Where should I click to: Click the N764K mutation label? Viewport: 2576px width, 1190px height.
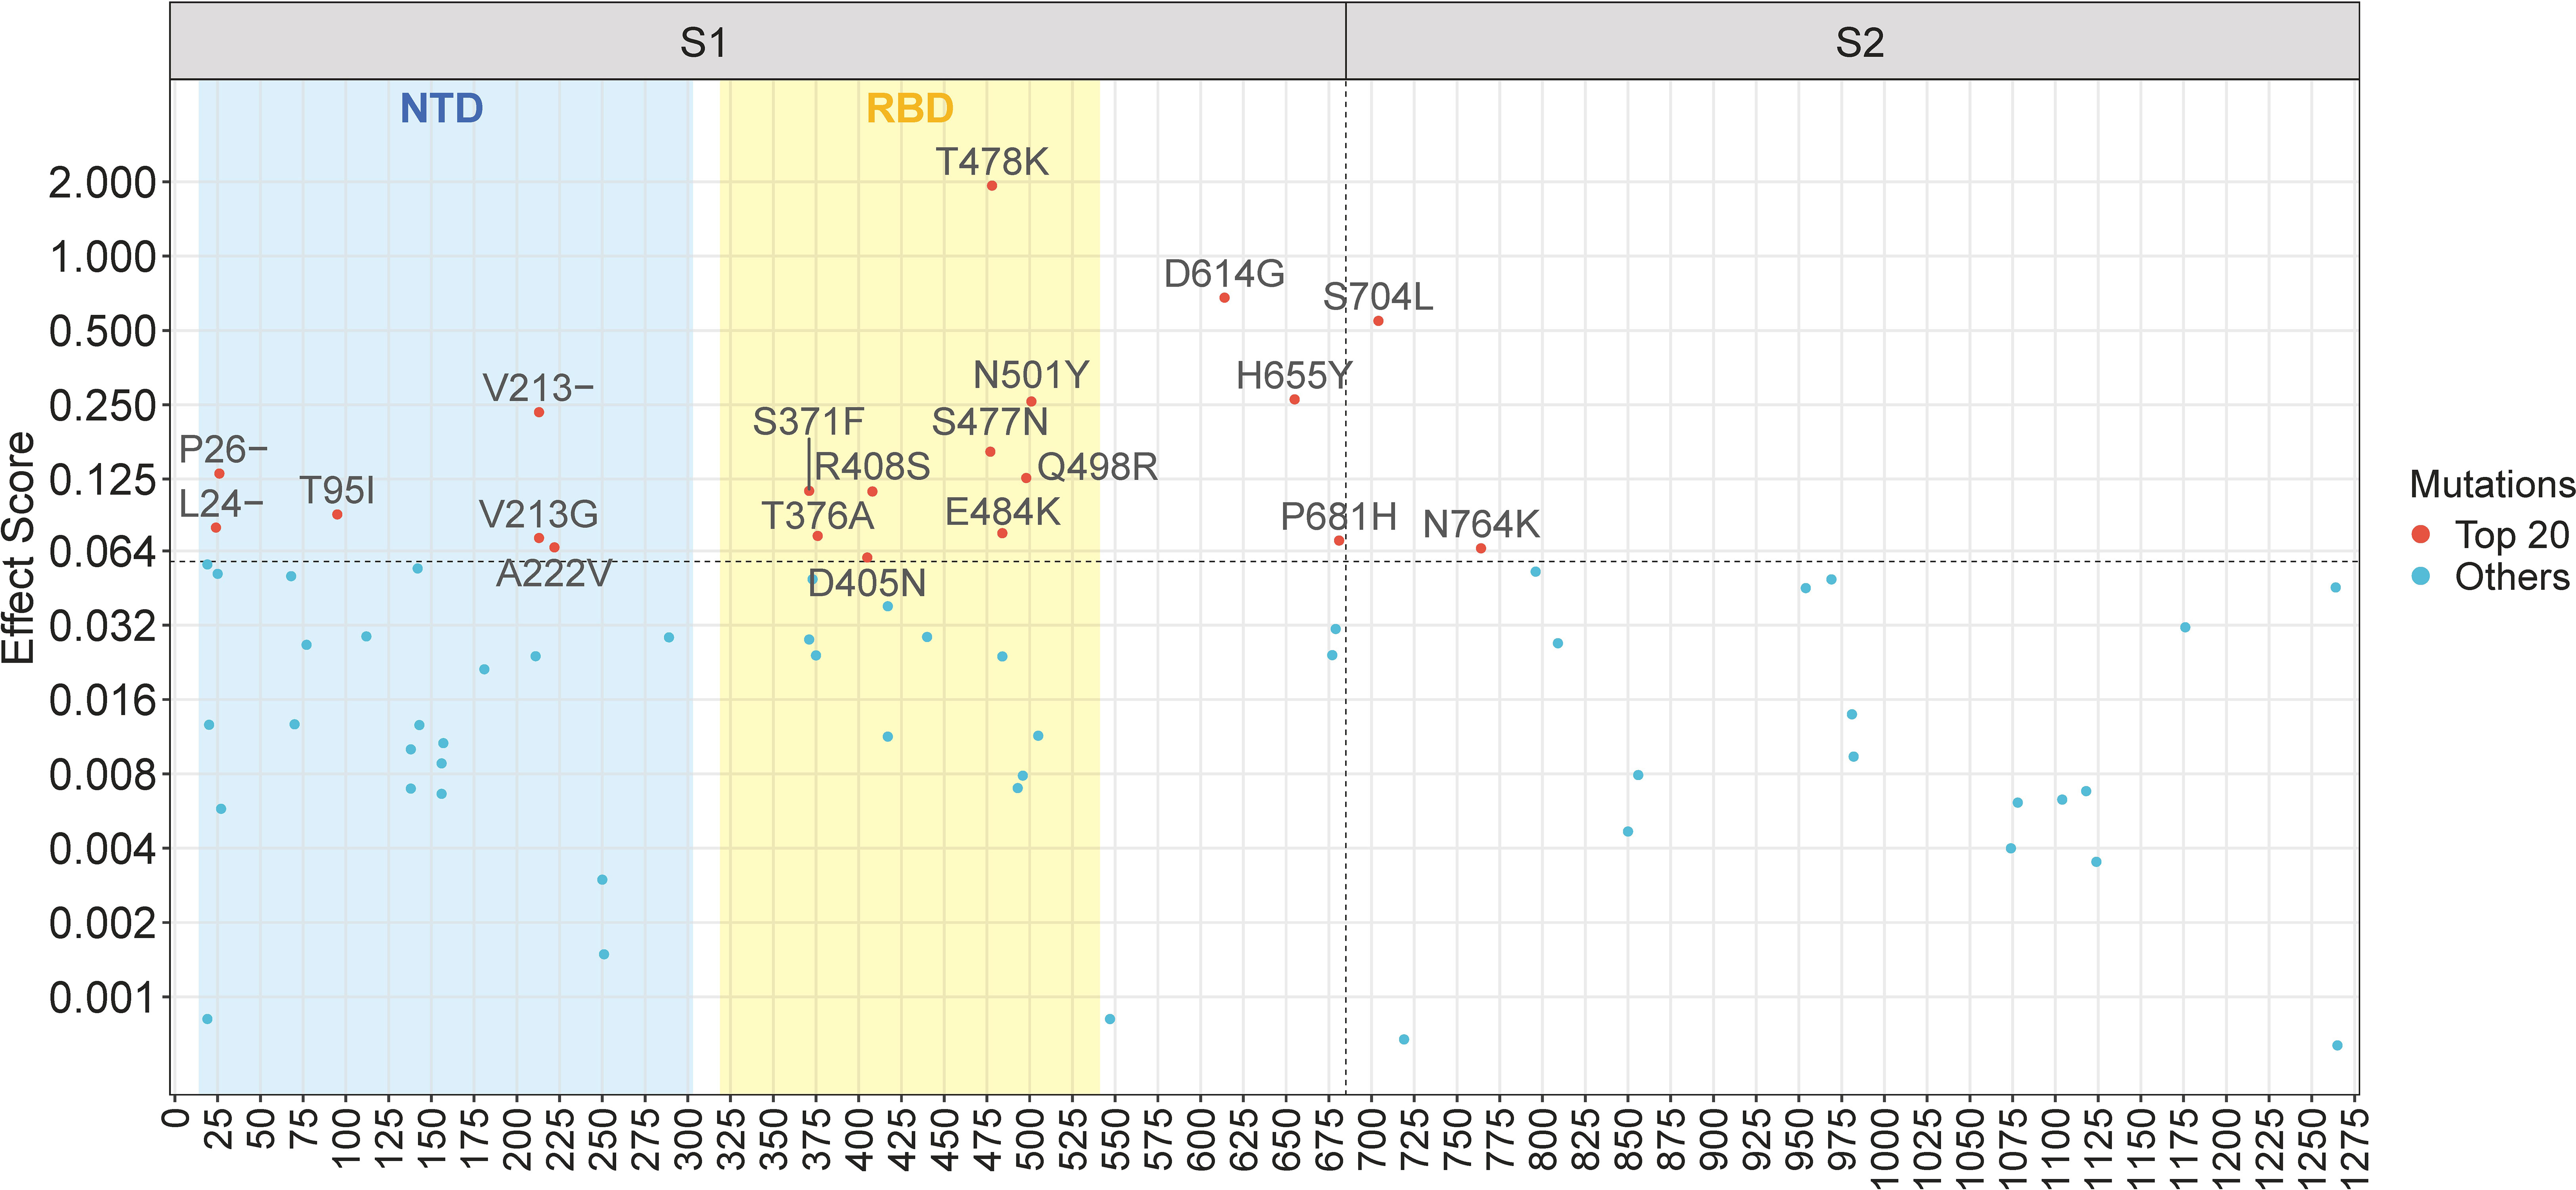coord(1481,525)
